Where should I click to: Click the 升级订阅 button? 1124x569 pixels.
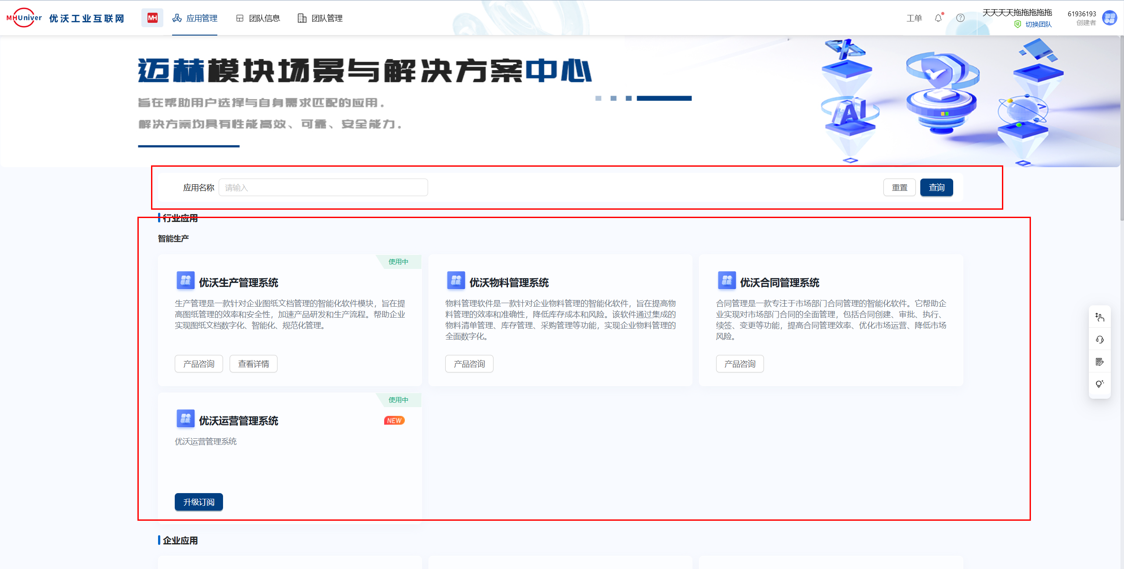[198, 502]
